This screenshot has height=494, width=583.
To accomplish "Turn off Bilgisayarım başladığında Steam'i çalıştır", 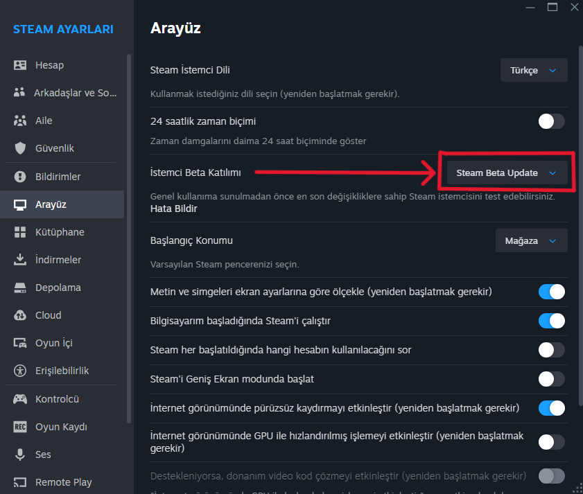I will click(x=551, y=321).
